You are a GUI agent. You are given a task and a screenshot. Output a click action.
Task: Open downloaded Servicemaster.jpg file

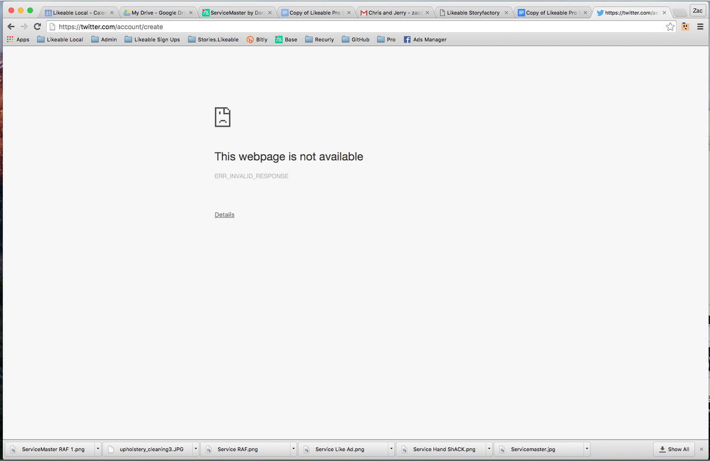point(538,449)
